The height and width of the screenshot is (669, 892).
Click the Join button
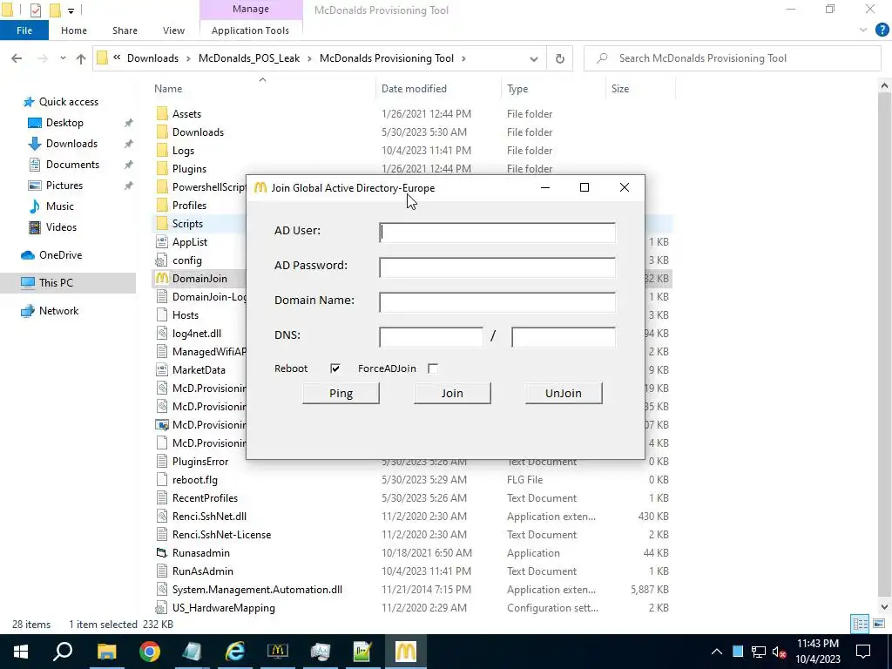tap(452, 393)
